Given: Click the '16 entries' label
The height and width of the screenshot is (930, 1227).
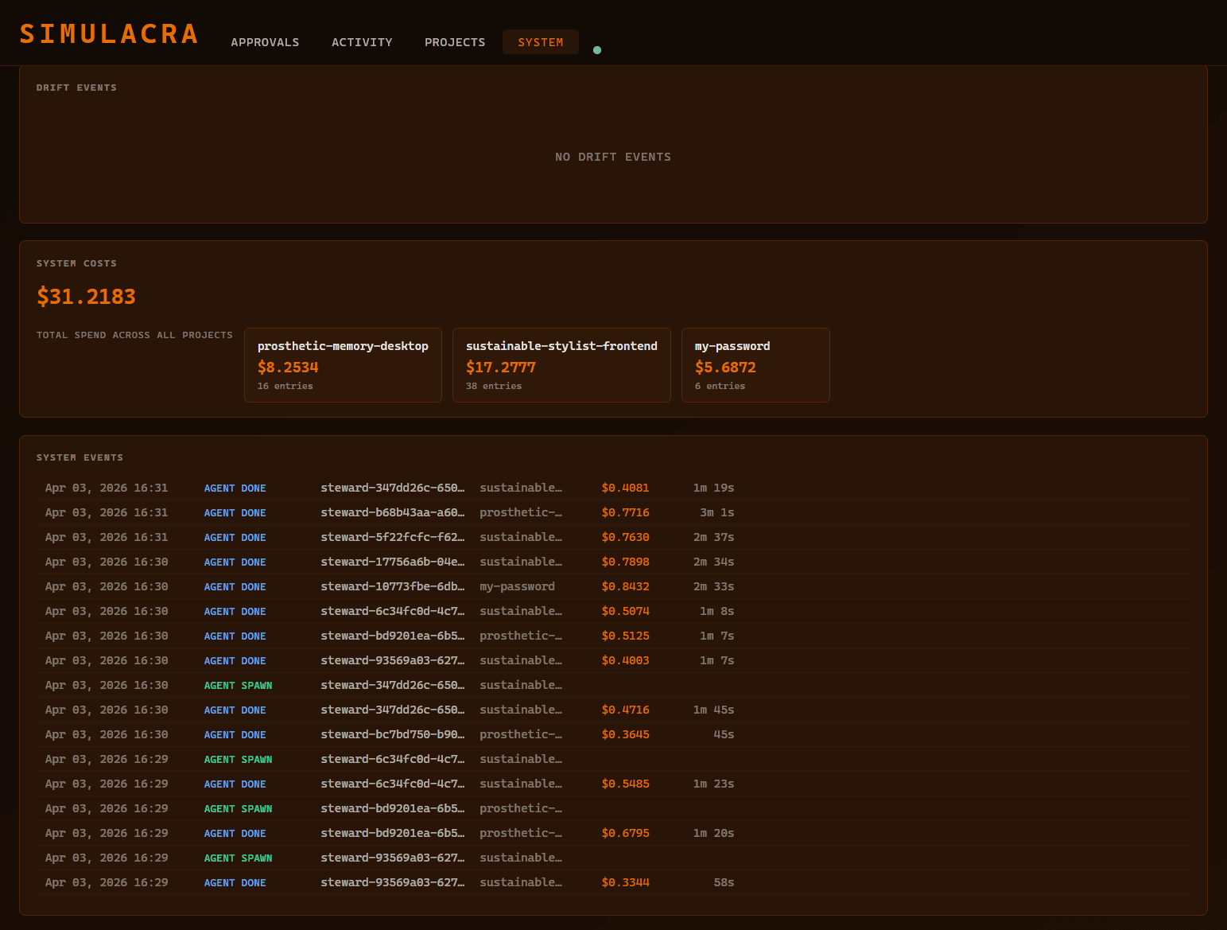Looking at the screenshot, I should tap(285, 386).
